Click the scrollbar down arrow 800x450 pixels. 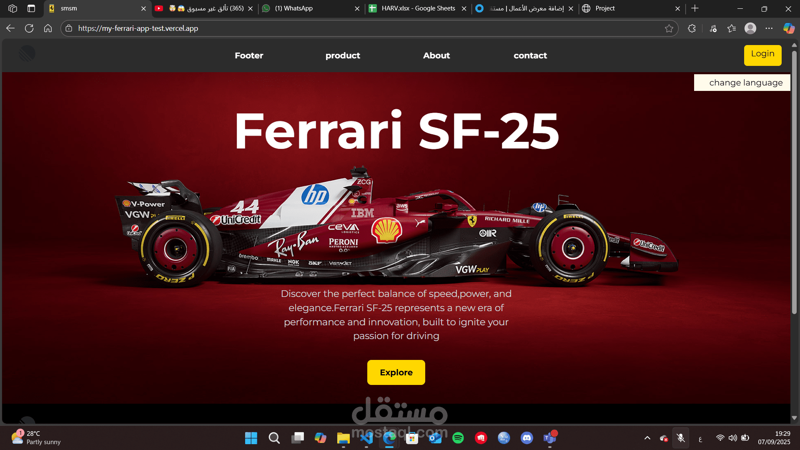(x=794, y=418)
